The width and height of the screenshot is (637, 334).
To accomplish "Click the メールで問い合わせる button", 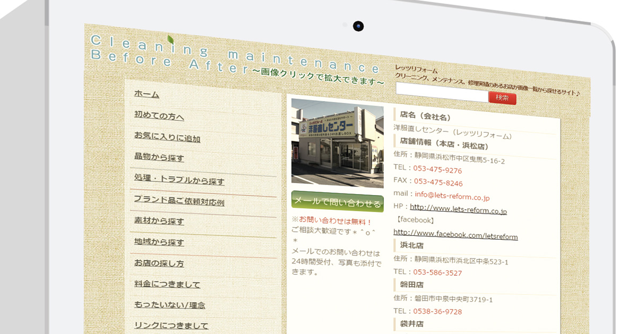I will 338,202.
